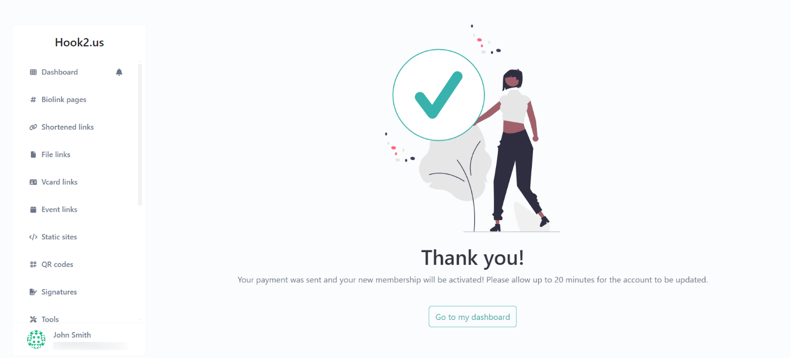This screenshot has height=358, width=791.
Task: Select the Dashboard grid icon
Action: tap(34, 72)
